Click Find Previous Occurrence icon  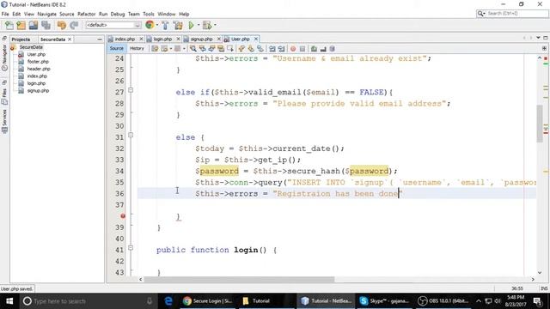point(203,49)
